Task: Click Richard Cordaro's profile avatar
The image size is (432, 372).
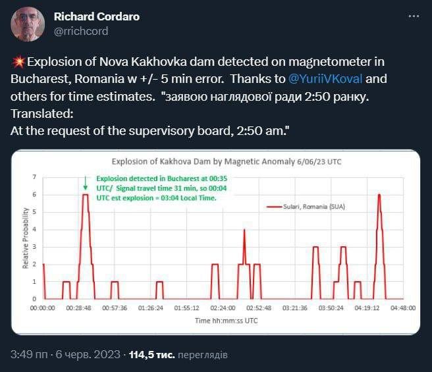Action: pyautogui.click(x=28, y=24)
